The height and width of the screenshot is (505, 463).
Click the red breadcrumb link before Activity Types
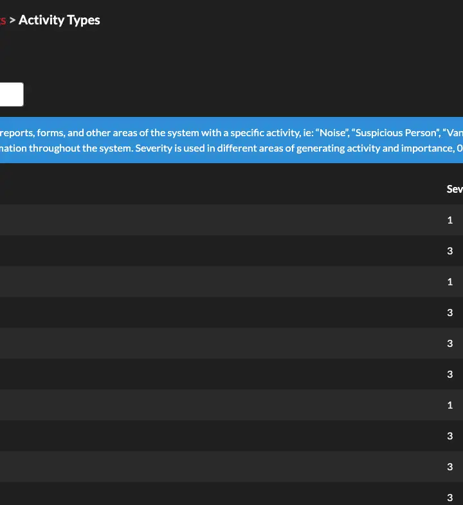click(3, 21)
